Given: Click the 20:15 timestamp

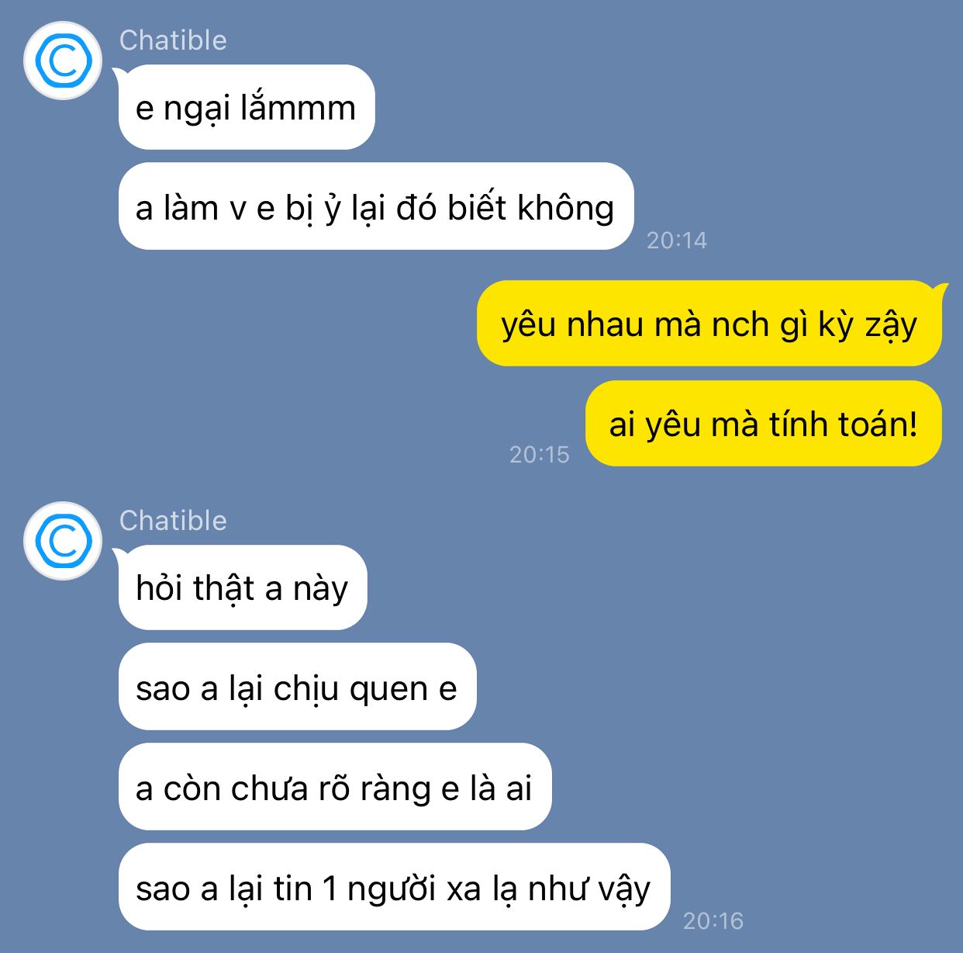Looking at the screenshot, I should [x=540, y=455].
